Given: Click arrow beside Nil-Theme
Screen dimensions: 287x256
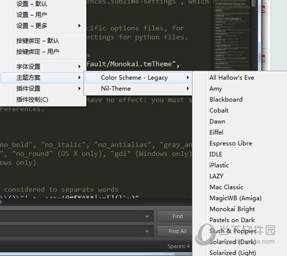Looking at the screenshot, I should tap(188, 88).
